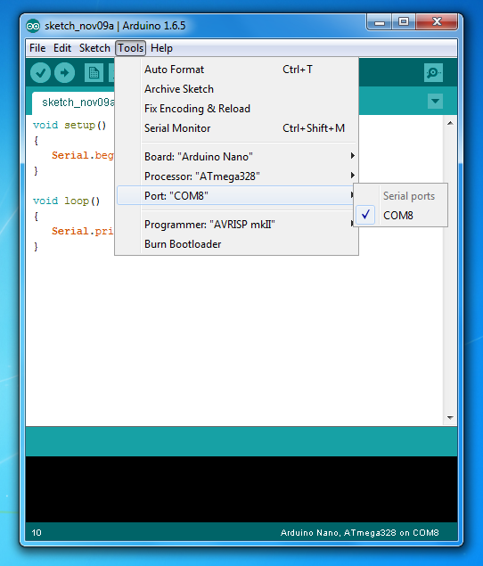Maximize the Arduino window
483x566 pixels.
pos(403,22)
